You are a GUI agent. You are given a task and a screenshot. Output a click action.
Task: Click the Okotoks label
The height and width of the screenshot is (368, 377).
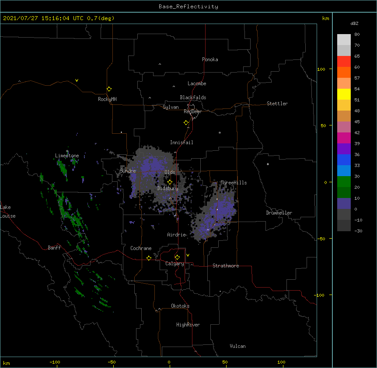tap(180, 306)
